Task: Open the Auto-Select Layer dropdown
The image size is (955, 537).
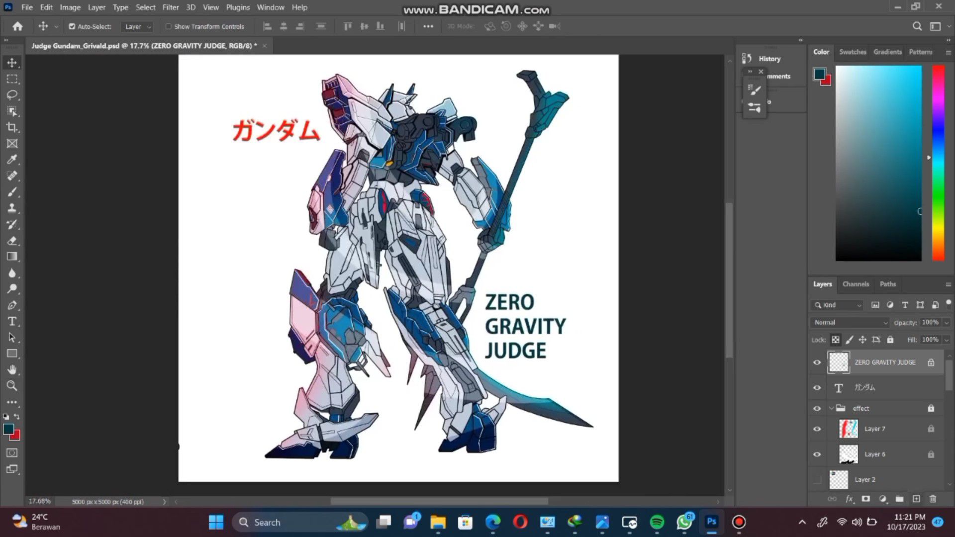Action: 137,27
